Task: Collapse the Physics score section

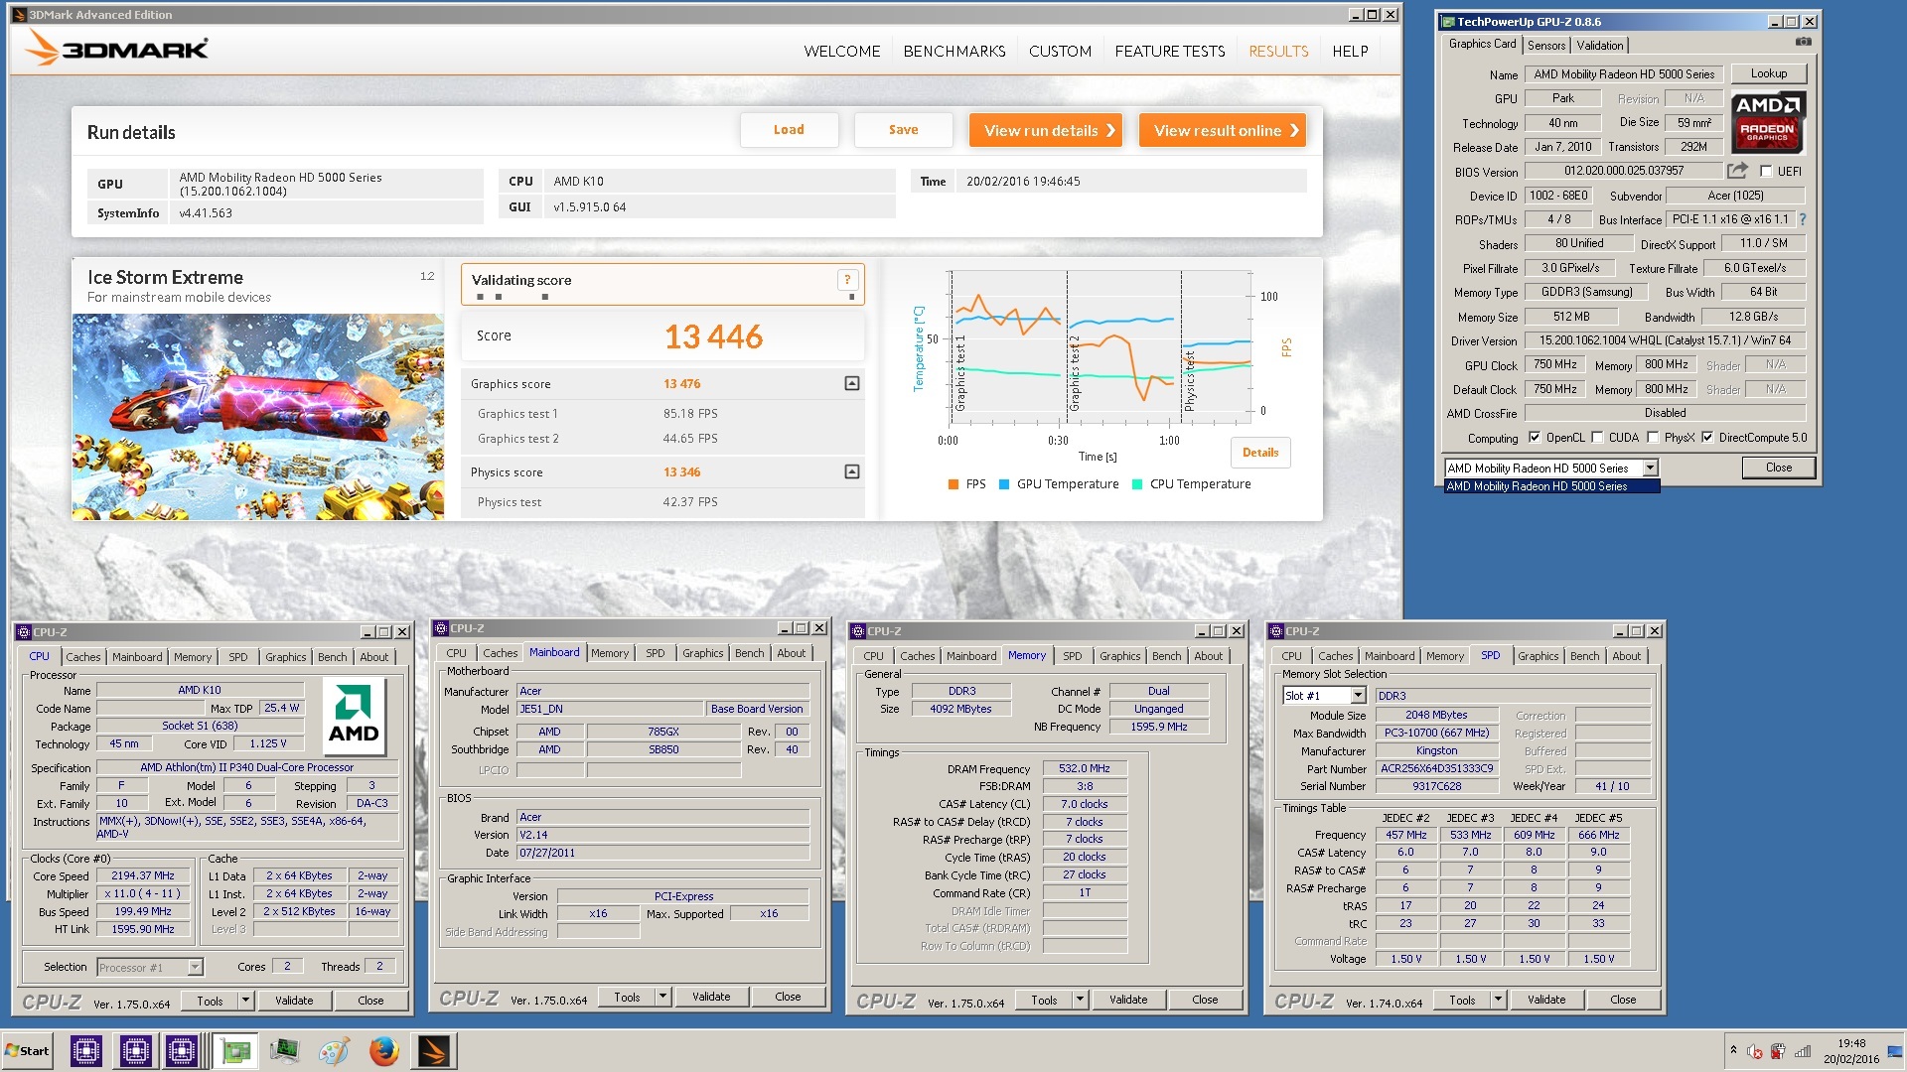Action: (851, 471)
